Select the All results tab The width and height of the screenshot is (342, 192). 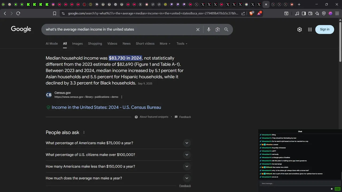(x=65, y=43)
